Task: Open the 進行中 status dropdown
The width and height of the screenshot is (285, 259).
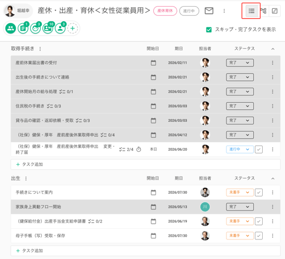Action: coord(240,150)
